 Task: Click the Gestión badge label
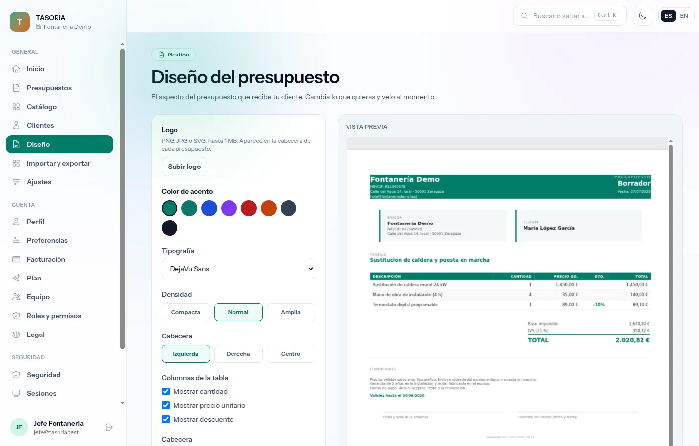(x=178, y=55)
